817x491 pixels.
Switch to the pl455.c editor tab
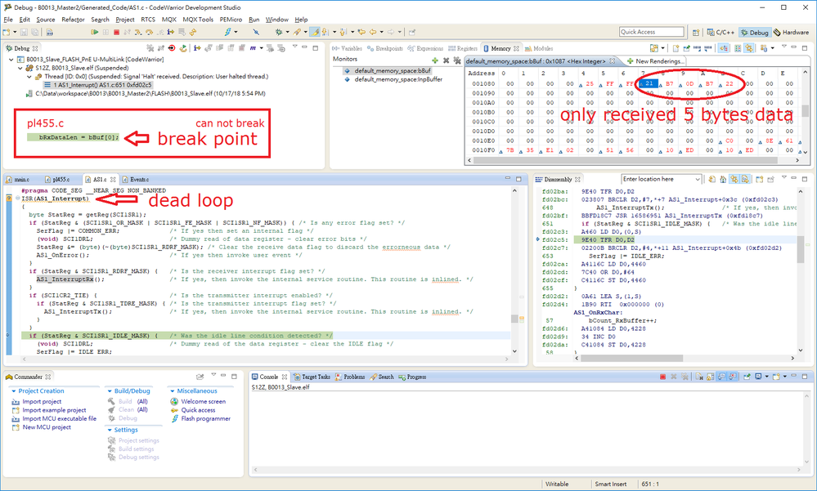pos(56,179)
